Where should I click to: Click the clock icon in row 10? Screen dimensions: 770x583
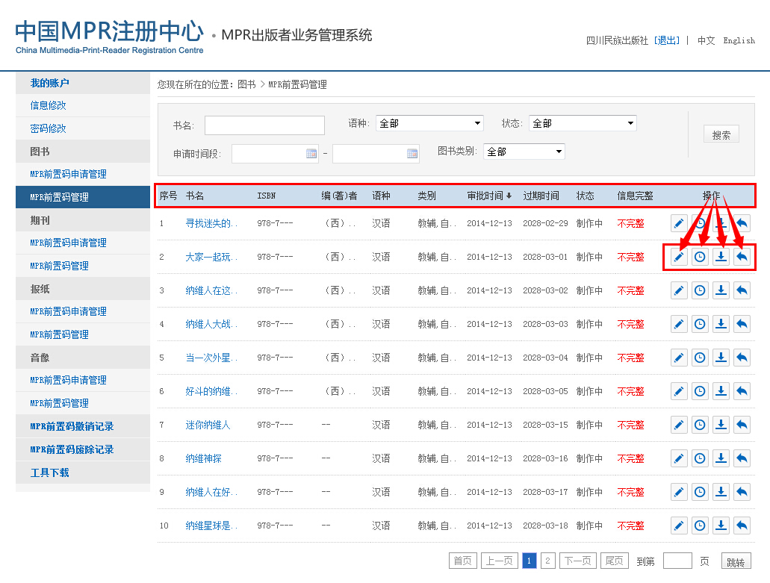700,526
